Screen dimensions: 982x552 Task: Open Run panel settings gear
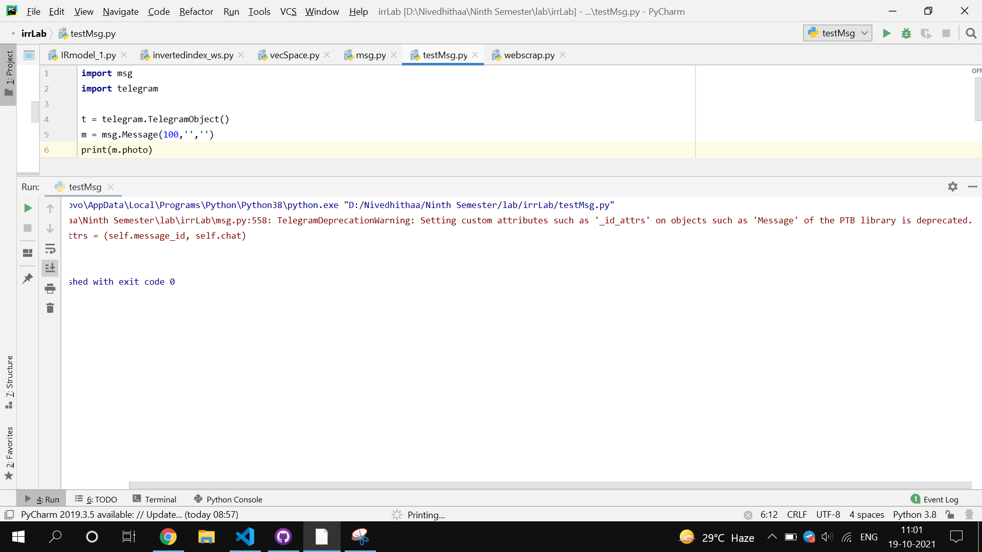(x=952, y=187)
